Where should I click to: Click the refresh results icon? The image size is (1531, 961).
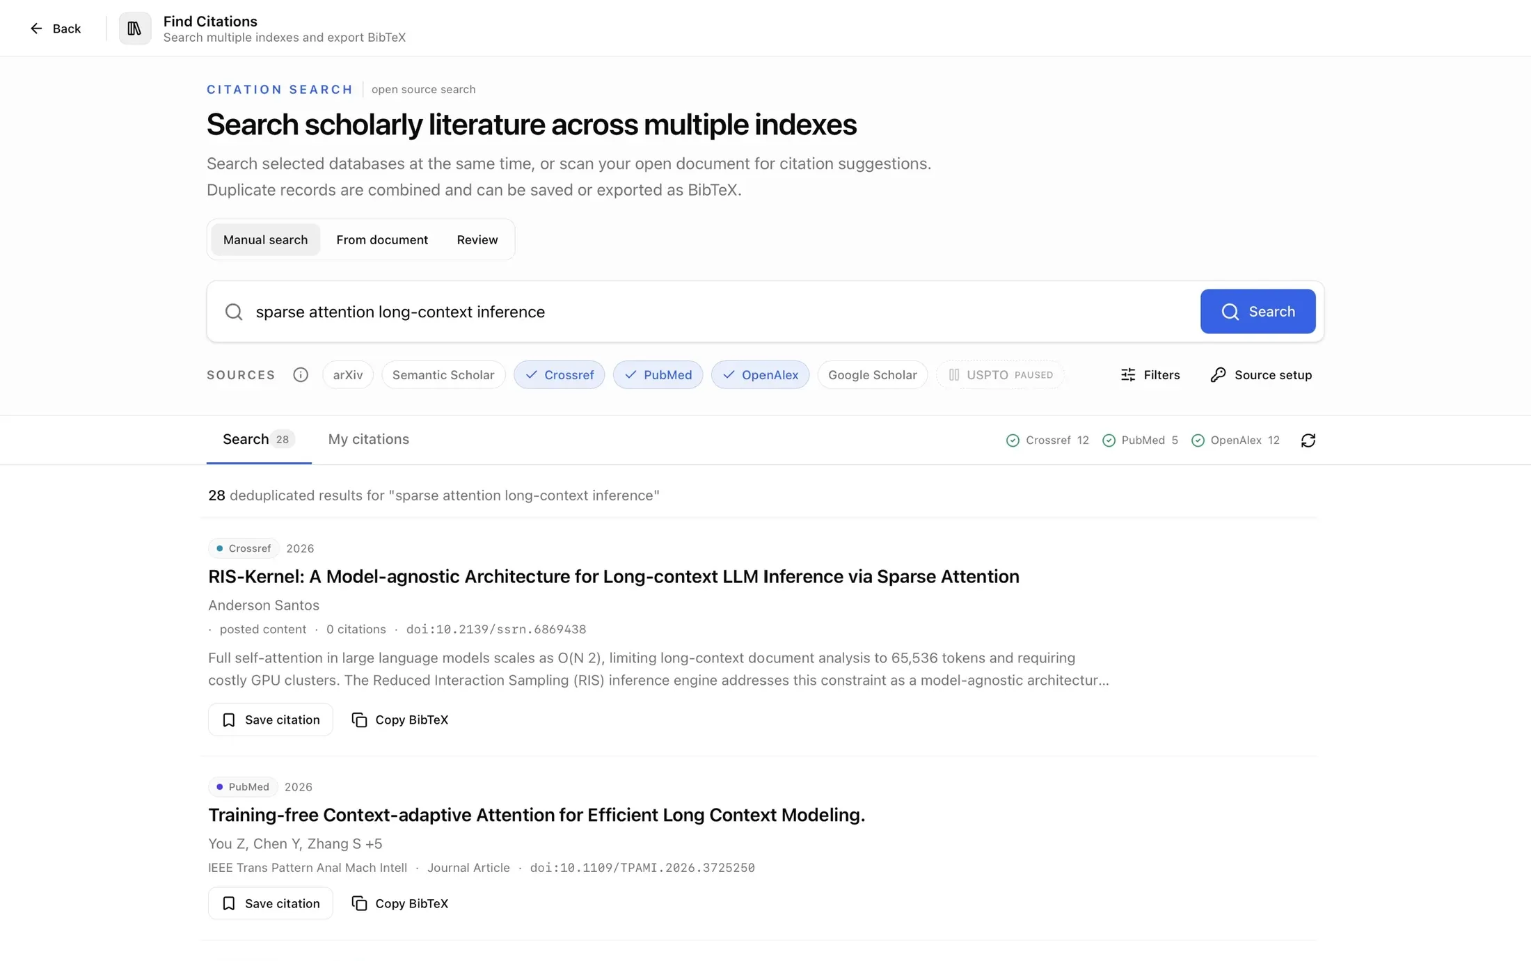1308,440
